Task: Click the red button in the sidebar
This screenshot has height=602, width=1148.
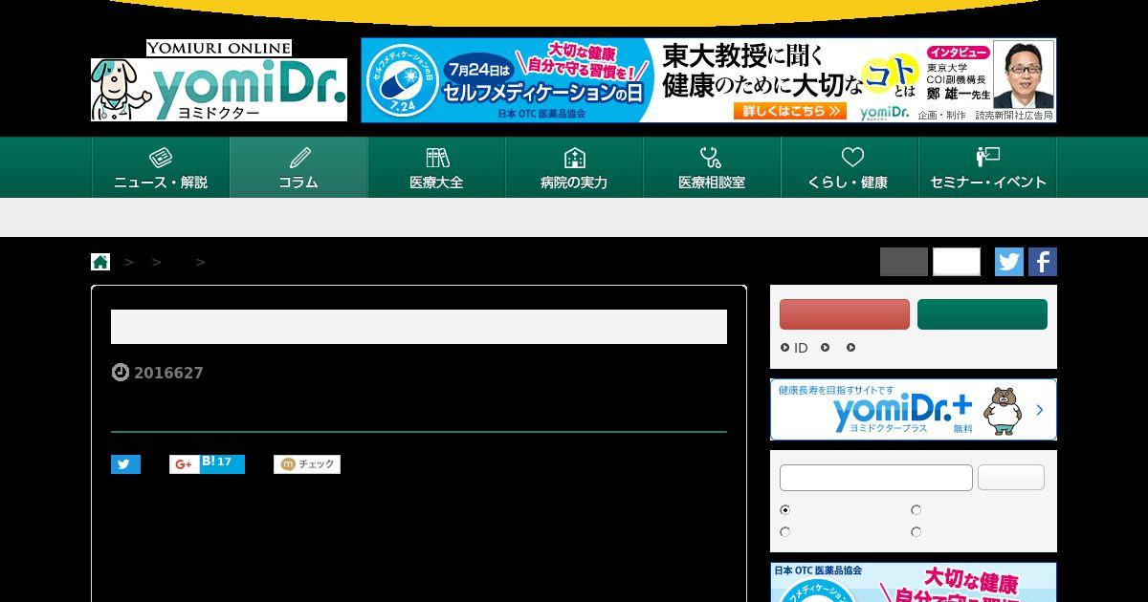Action: click(x=845, y=314)
